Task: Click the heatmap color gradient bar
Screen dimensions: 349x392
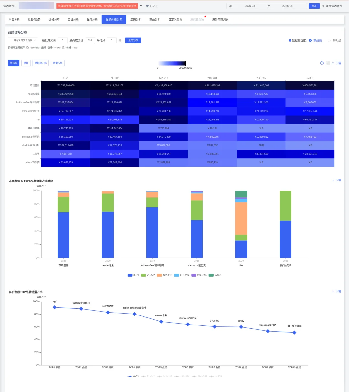Action: pyautogui.click(x=172, y=64)
